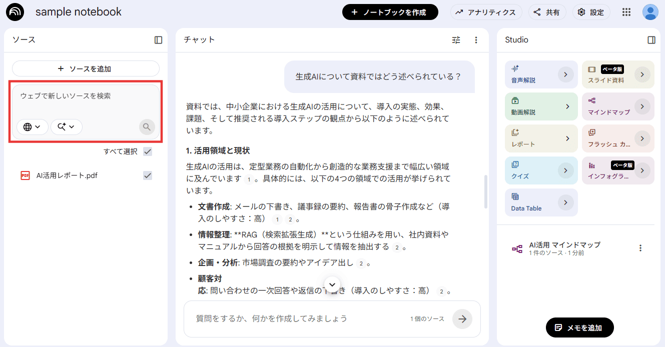Click citation 1 after 及んでいます
Viewport: 665px width, 347px height.
[248, 179]
